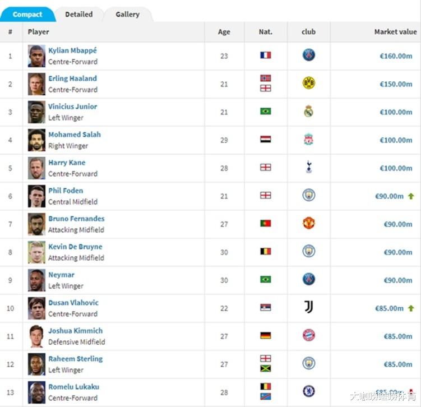Image resolution: width=421 pixels, height=407 pixels.
Task: Open Kylian Mbappé's player profile link
Action: pos(72,50)
